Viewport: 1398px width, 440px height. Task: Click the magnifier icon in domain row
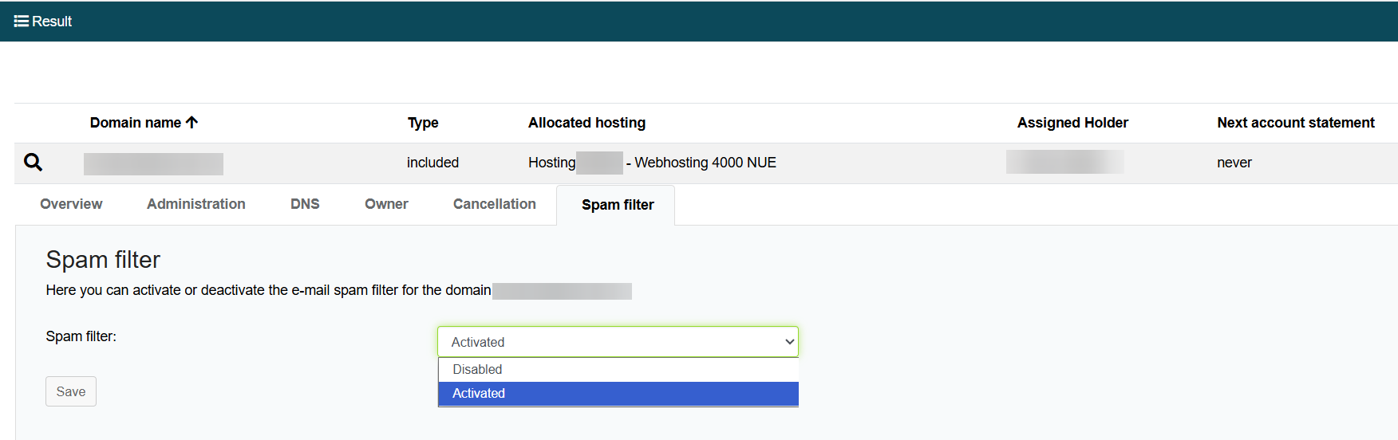[34, 163]
